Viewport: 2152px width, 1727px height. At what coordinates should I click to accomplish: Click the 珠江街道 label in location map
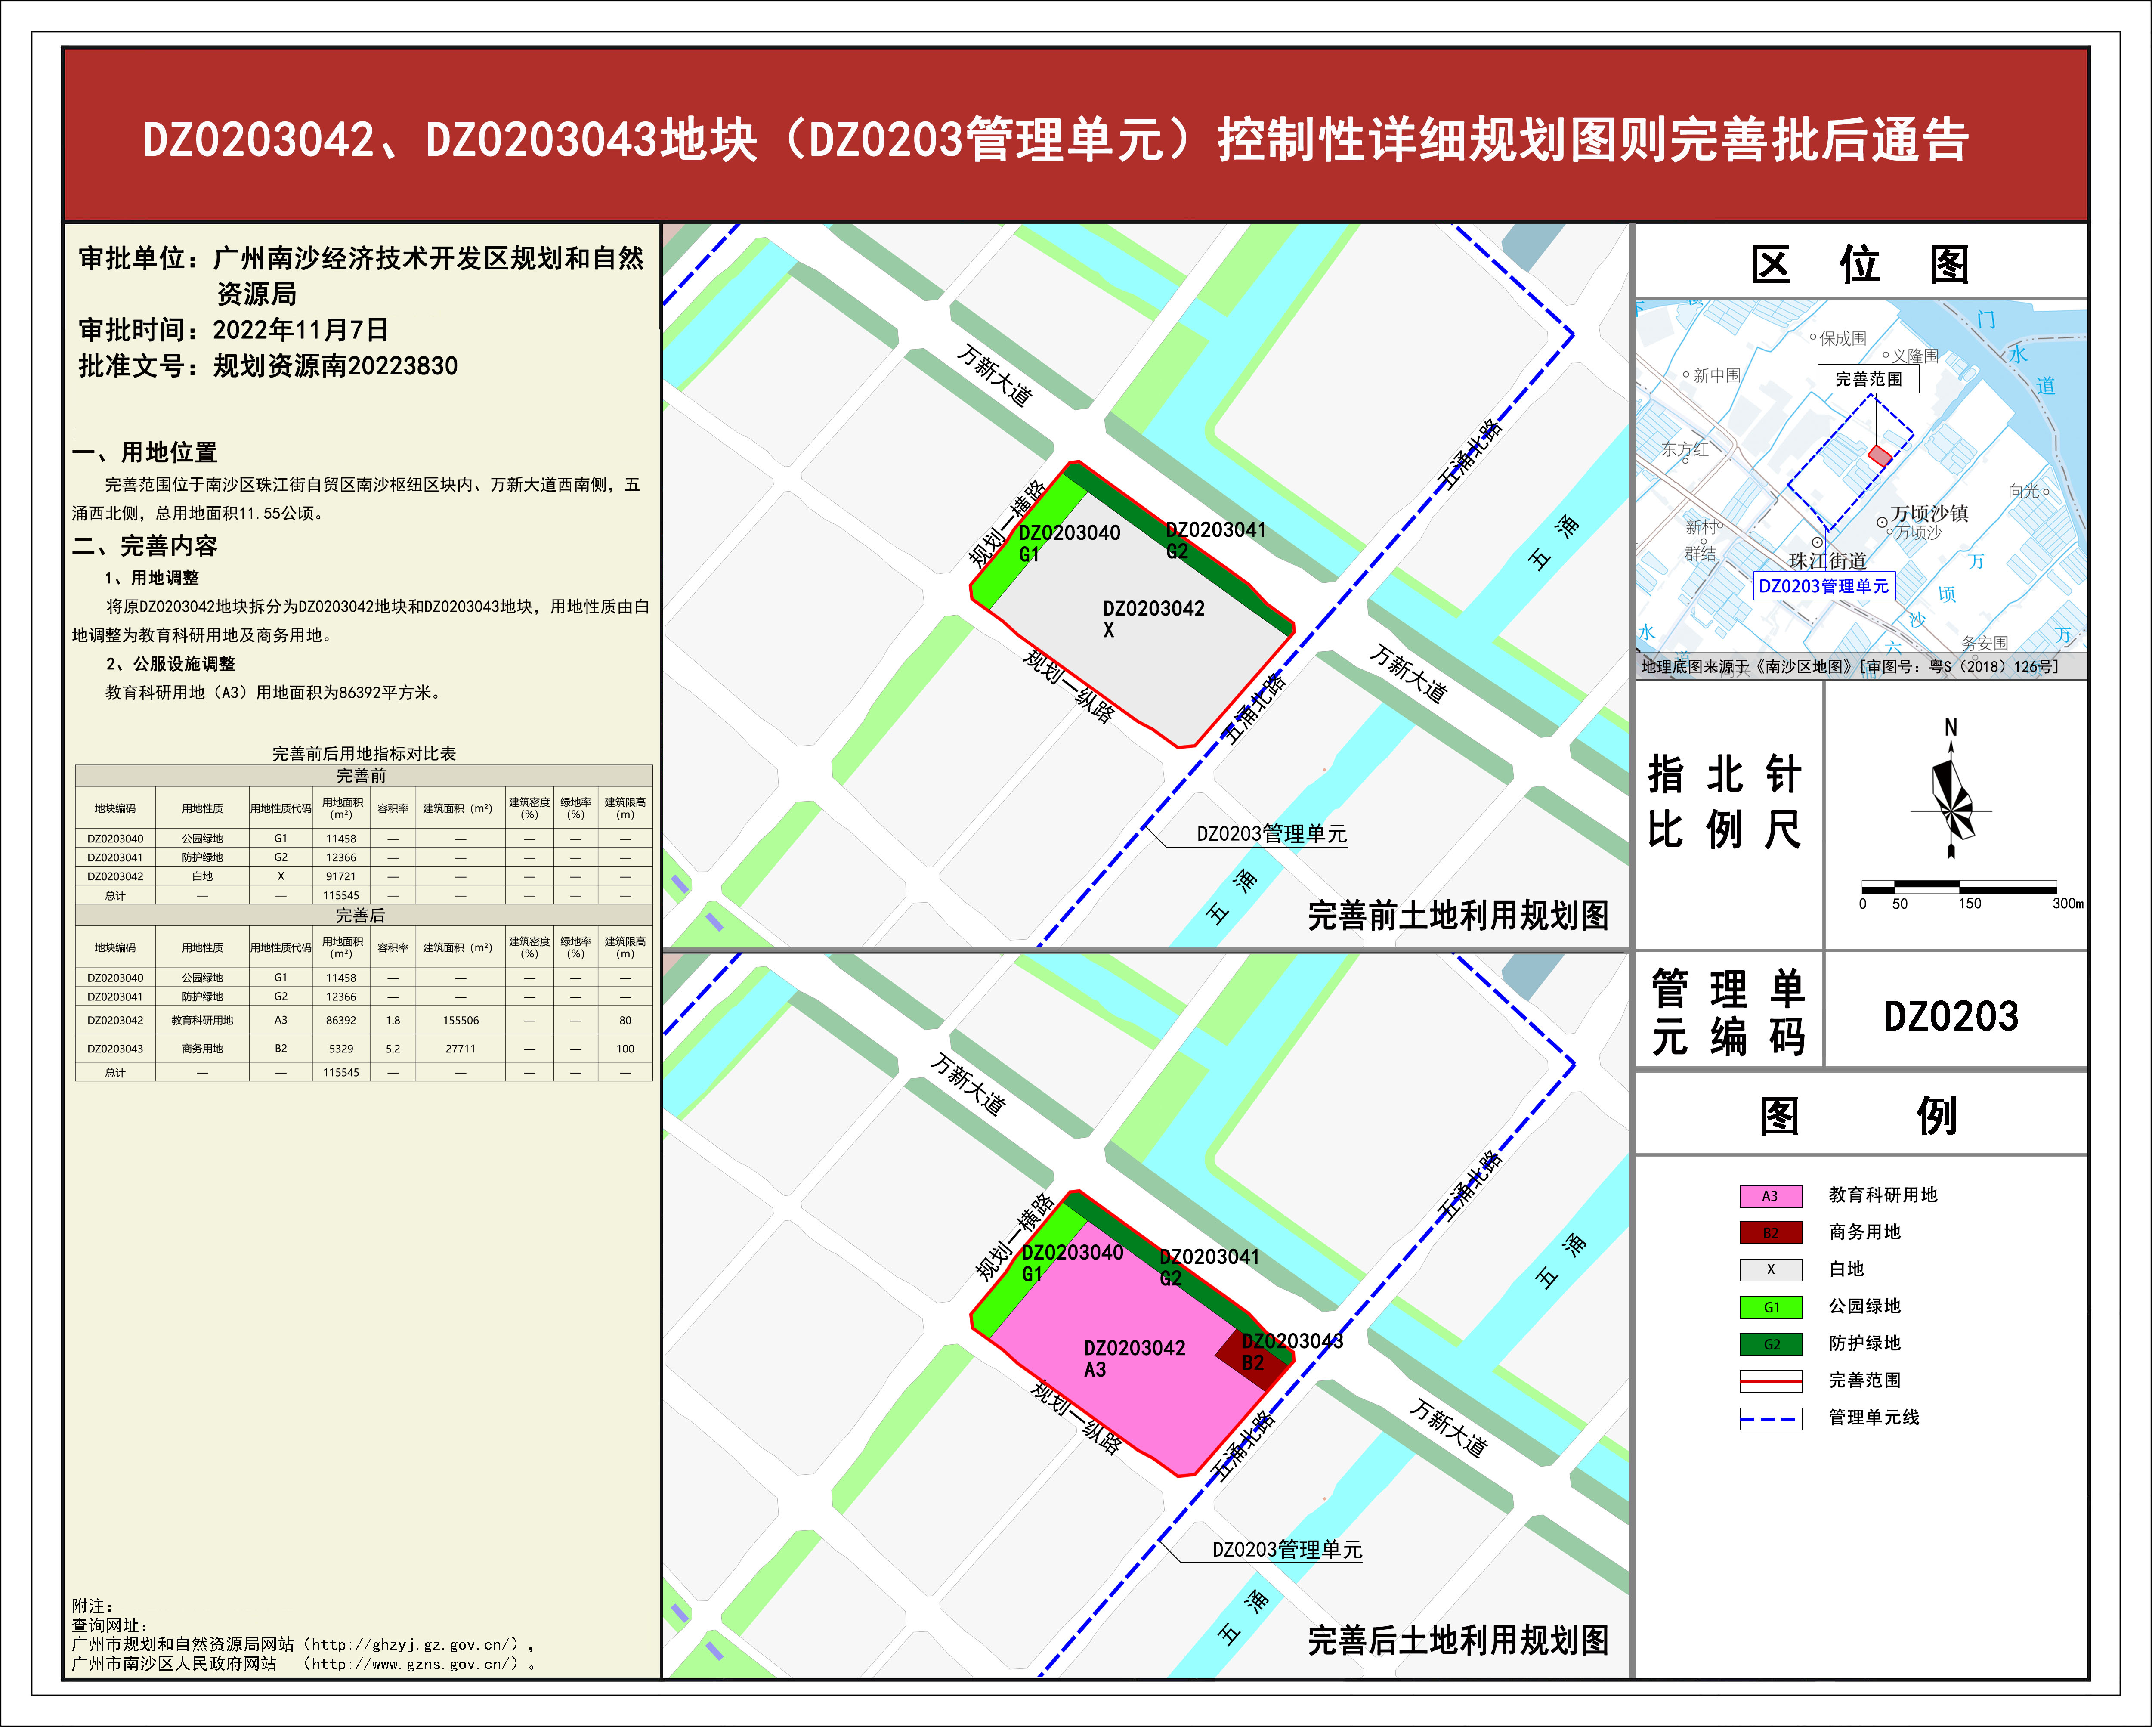point(1827,561)
